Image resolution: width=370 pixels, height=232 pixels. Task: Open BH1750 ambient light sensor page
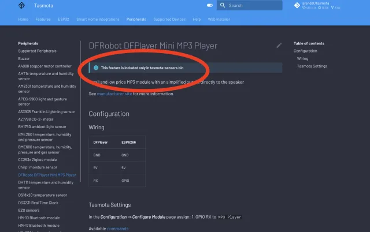(42, 127)
